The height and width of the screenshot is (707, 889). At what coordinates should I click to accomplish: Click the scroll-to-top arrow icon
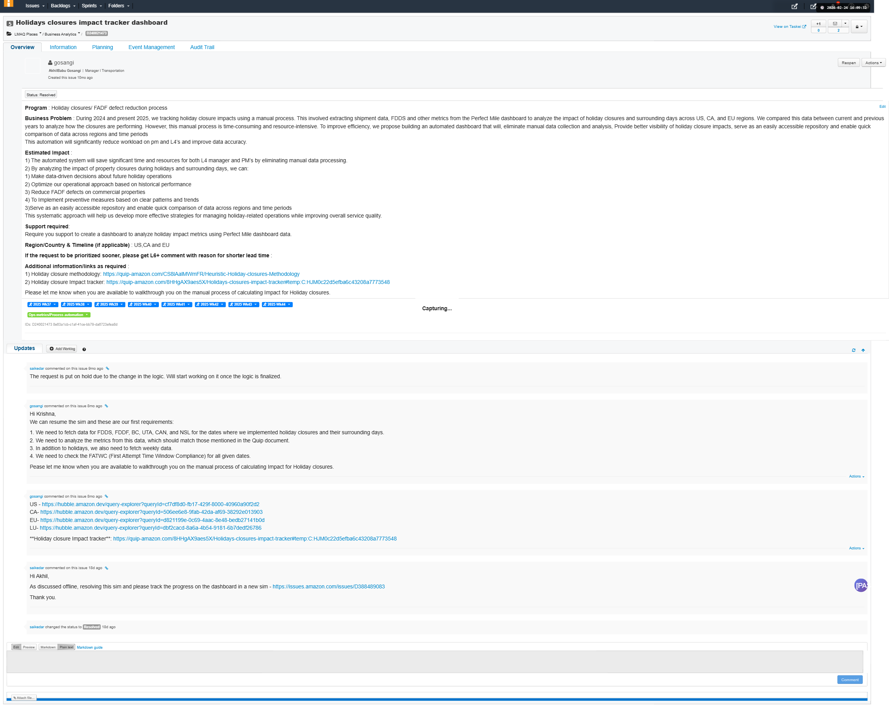(863, 350)
